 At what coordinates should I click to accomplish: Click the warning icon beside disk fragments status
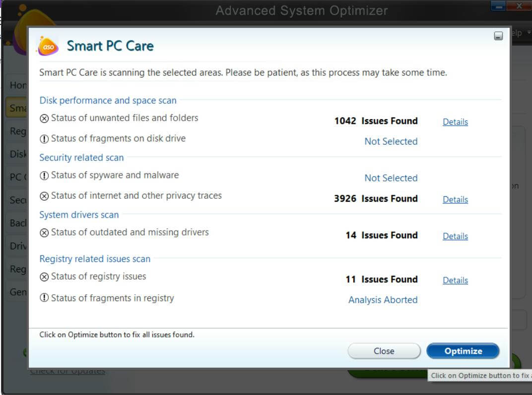44,139
